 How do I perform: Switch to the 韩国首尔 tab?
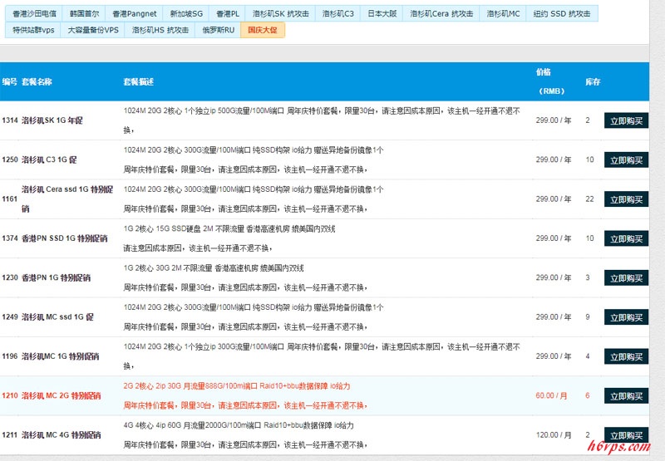click(84, 13)
